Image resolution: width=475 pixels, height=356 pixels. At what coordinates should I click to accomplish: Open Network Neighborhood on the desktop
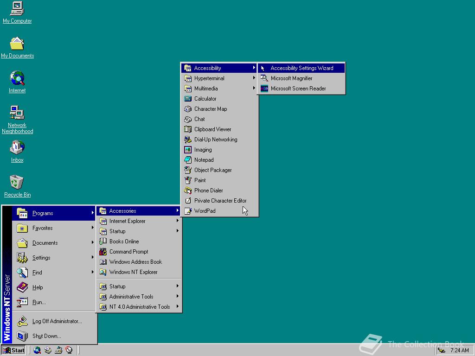(17, 120)
